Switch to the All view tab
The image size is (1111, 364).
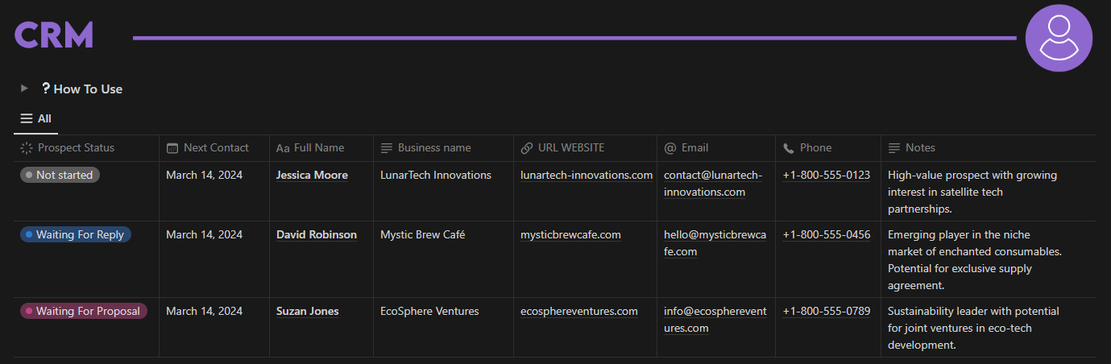[36, 118]
